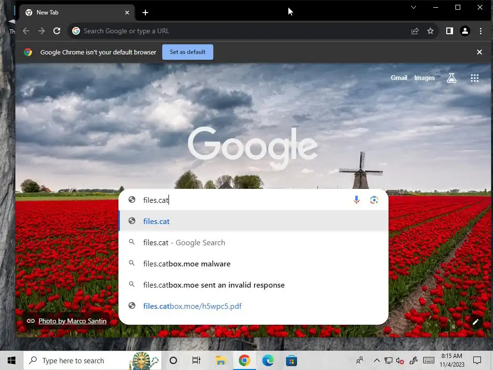Click the network status tray icon
Screen dimensions: 493x370
[x=389, y=360]
